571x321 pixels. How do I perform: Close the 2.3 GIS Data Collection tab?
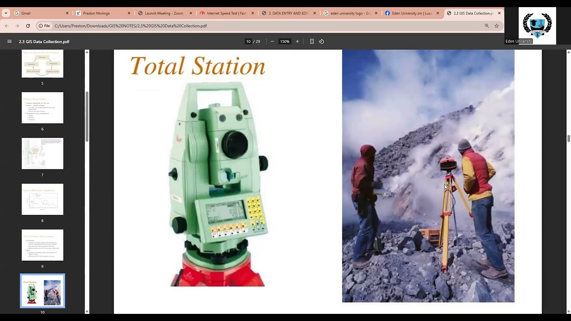tap(499, 13)
